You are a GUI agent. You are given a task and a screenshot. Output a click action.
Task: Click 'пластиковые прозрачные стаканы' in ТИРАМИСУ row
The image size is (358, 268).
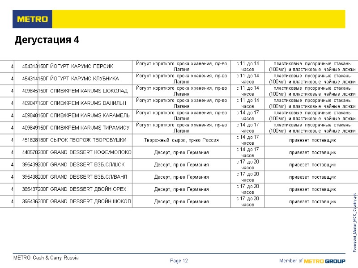point(312,125)
